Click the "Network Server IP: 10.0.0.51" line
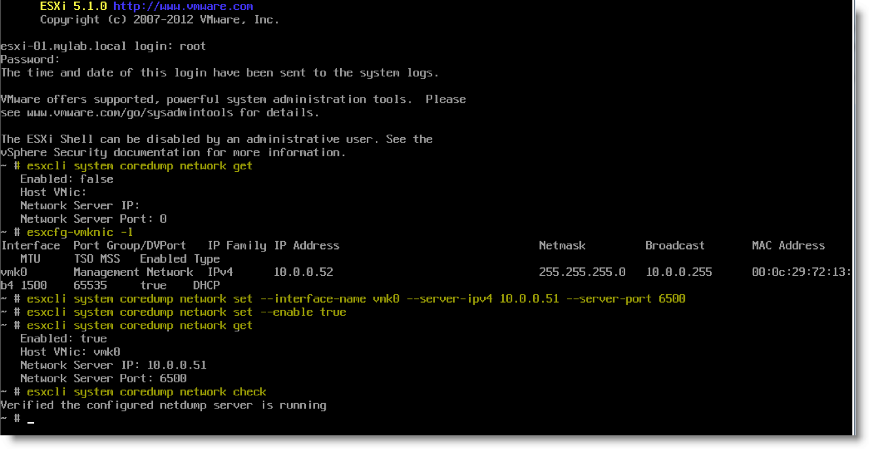This screenshot has width=869, height=449. pyautogui.click(x=113, y=365)
